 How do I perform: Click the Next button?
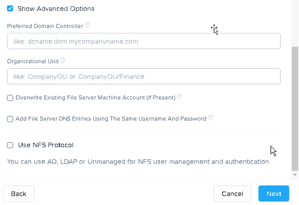pos(274,193)
